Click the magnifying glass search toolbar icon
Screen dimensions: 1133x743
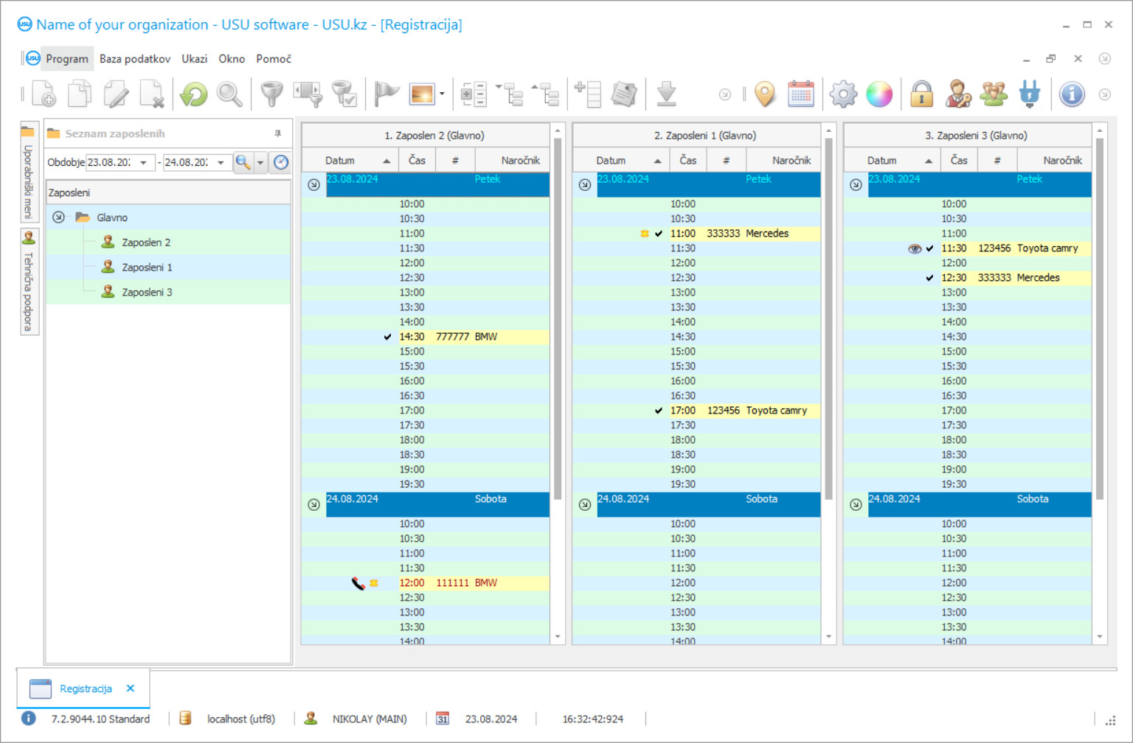[229, 94]
